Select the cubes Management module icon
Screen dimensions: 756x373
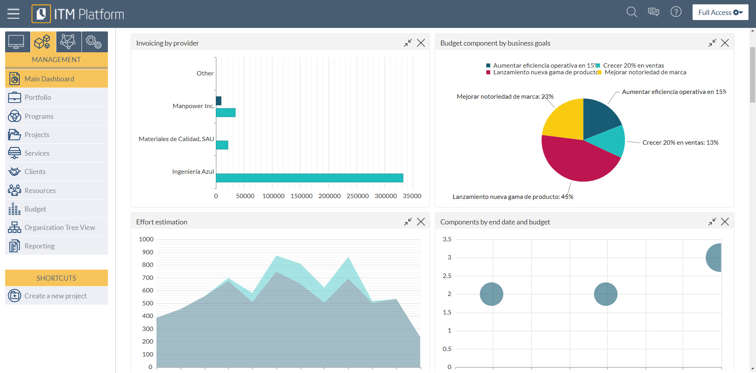(x=43, y=42)
